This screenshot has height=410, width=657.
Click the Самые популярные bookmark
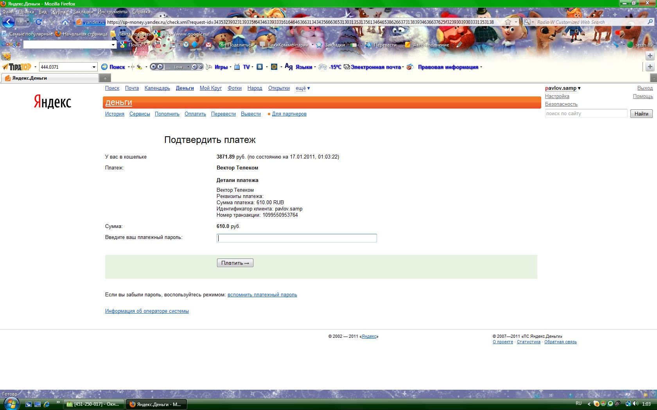pos(28,34)
